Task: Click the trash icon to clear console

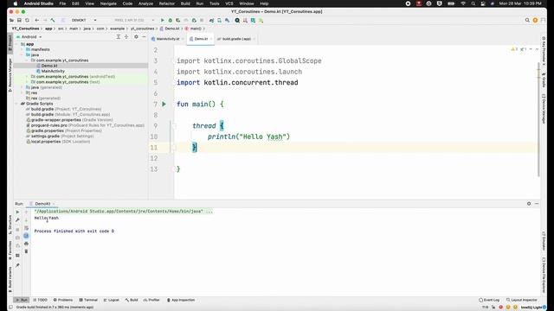Action: (x=26, y=251)
